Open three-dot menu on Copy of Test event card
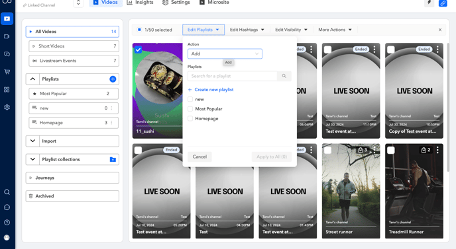The height and width of the screenshot is (249, 456). click(x=437, y=50)
